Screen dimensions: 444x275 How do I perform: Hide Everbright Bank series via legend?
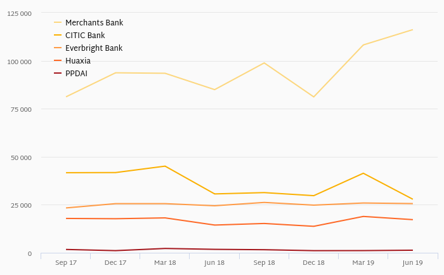[x=88, y=48]
